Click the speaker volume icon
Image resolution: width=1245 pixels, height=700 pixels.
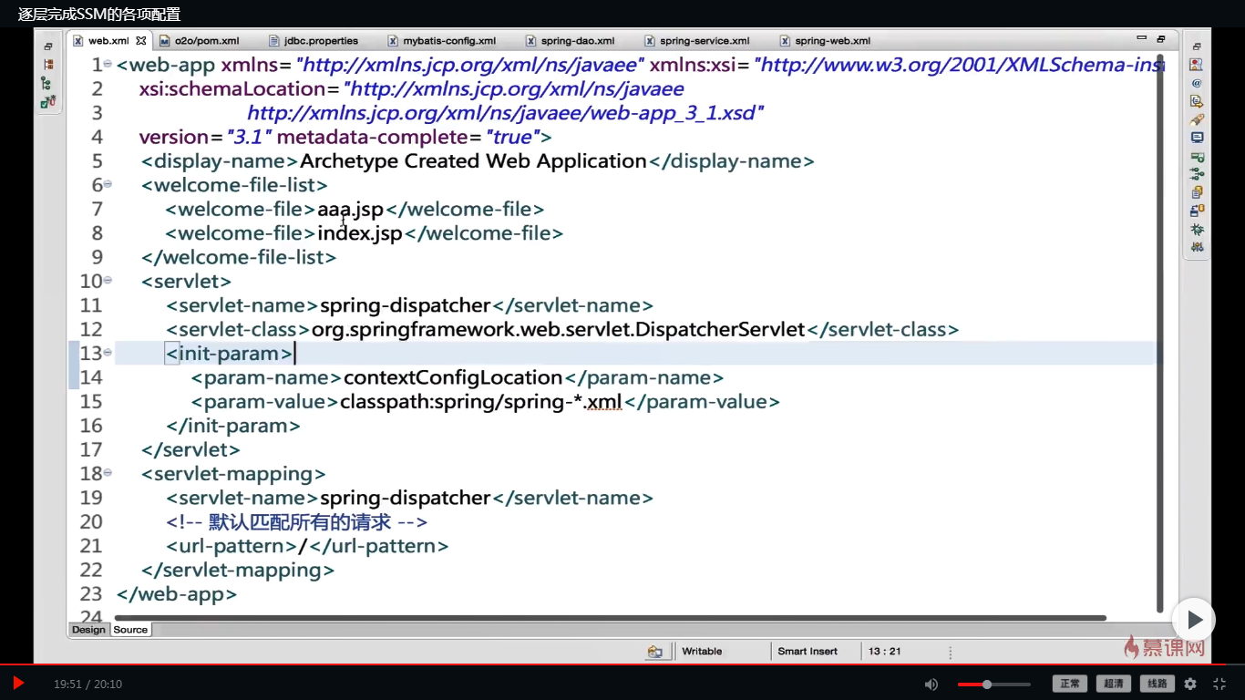[931, 684]
